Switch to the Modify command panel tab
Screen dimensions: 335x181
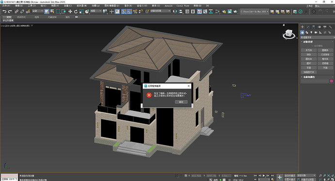[x=308, y=27]
